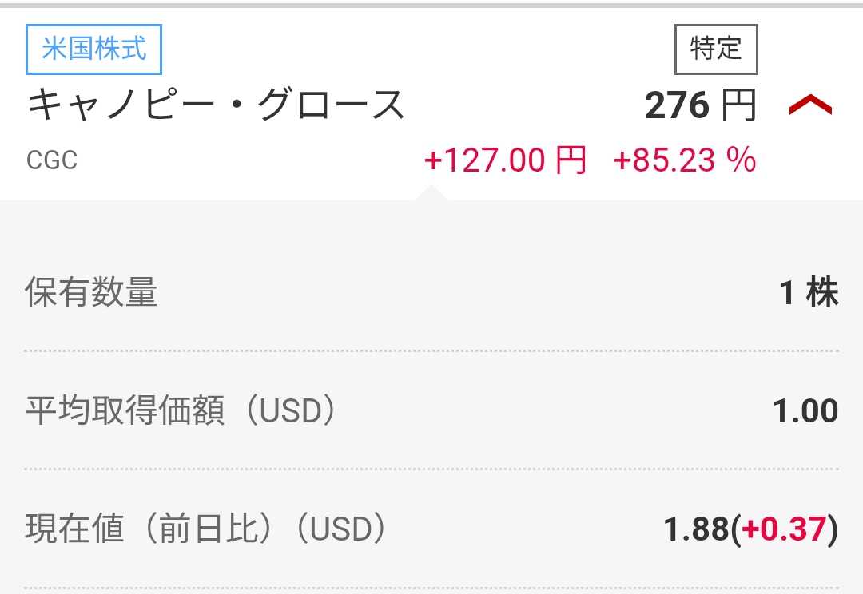This screenshot has width=863, height=594.
Task: Select the CGC ticker symbol
Action: [x=52, y=160]
